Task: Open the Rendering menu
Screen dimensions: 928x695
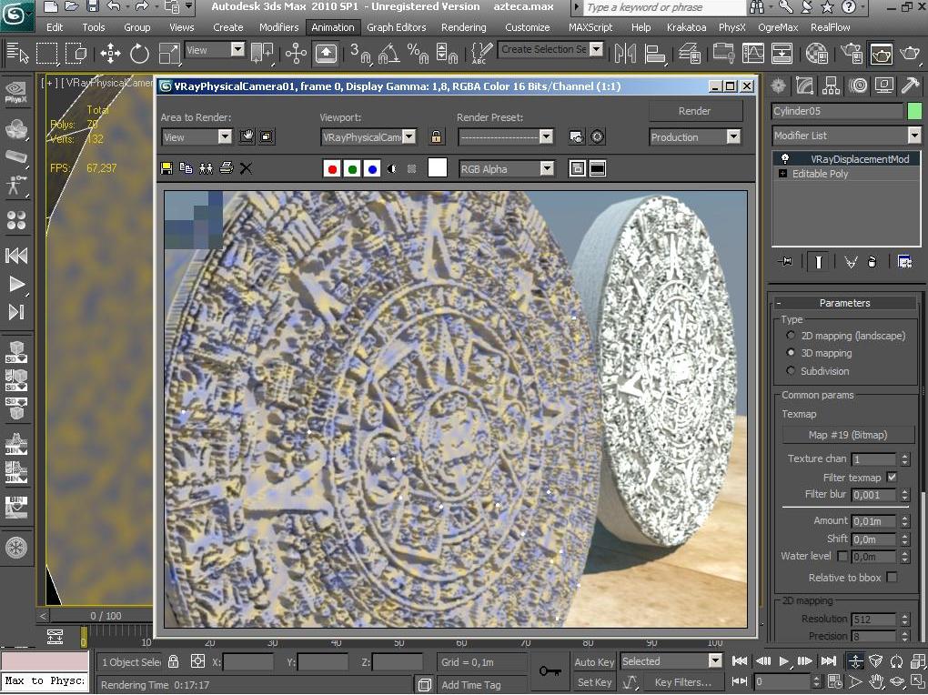Action: 463,27
